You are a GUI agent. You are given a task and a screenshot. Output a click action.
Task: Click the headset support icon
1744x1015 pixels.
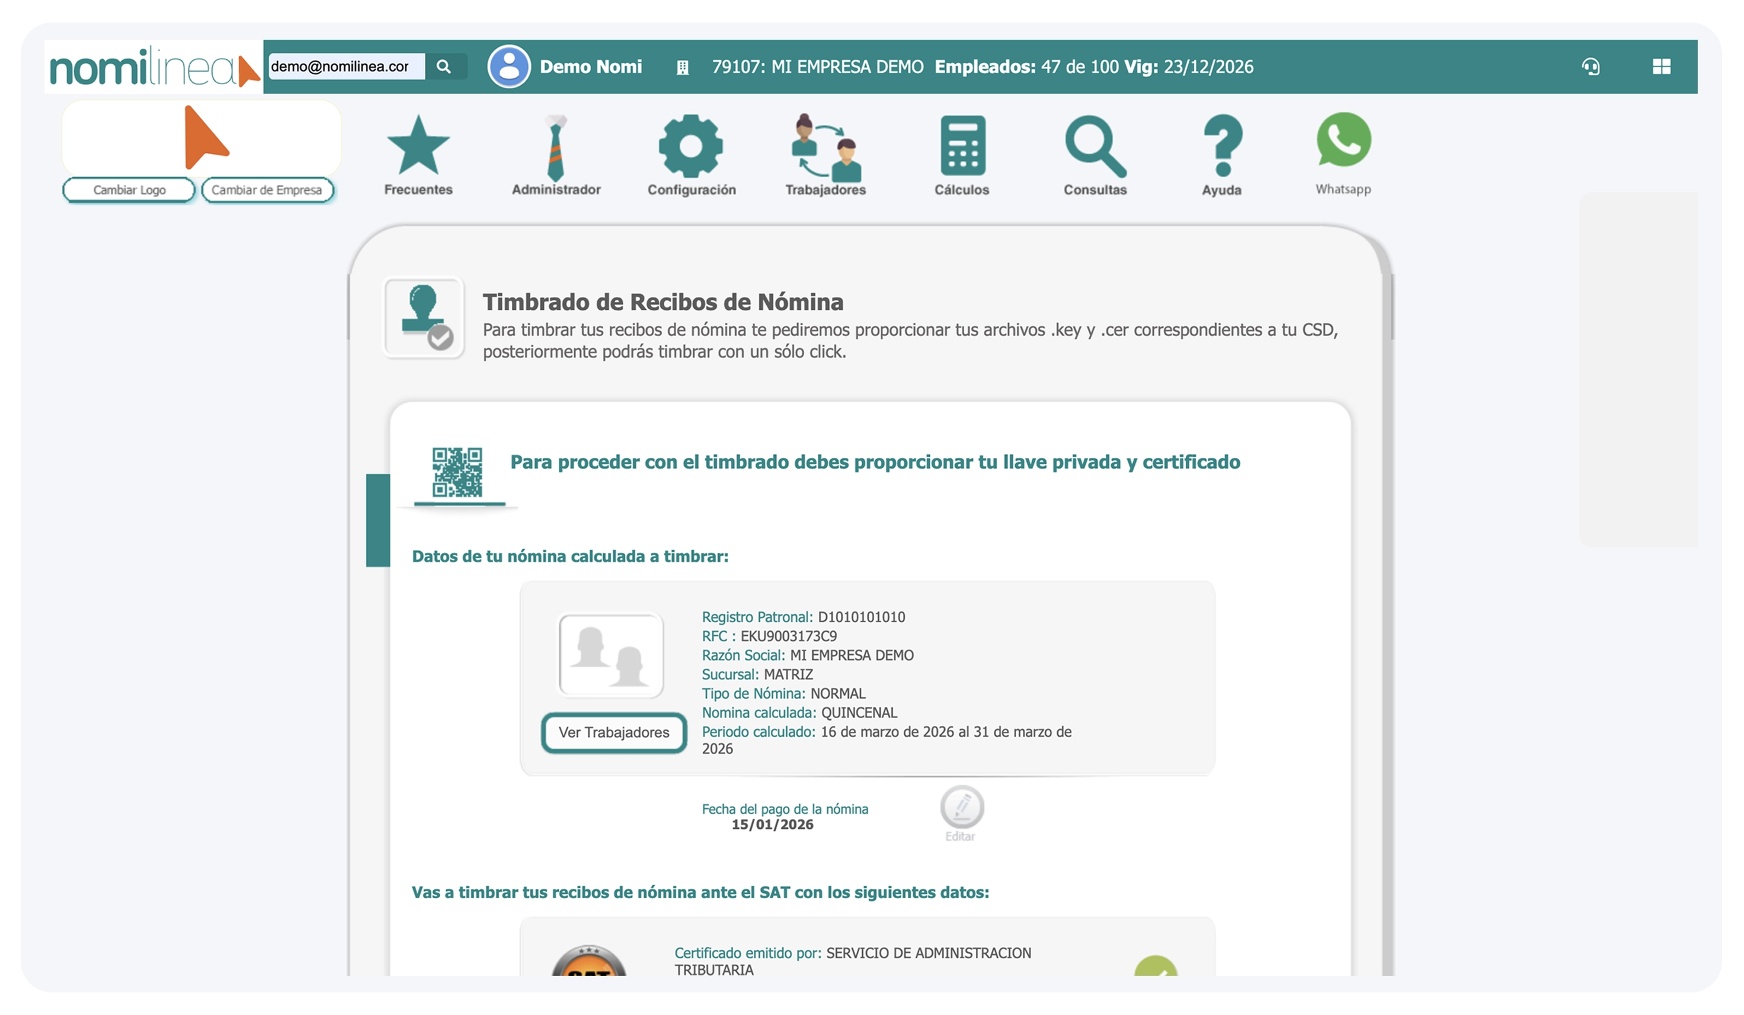pos(1591,66)
